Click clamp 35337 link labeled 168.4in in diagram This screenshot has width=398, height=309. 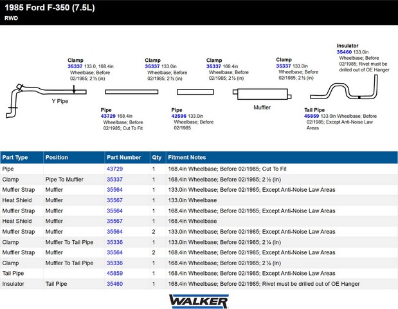213,66
